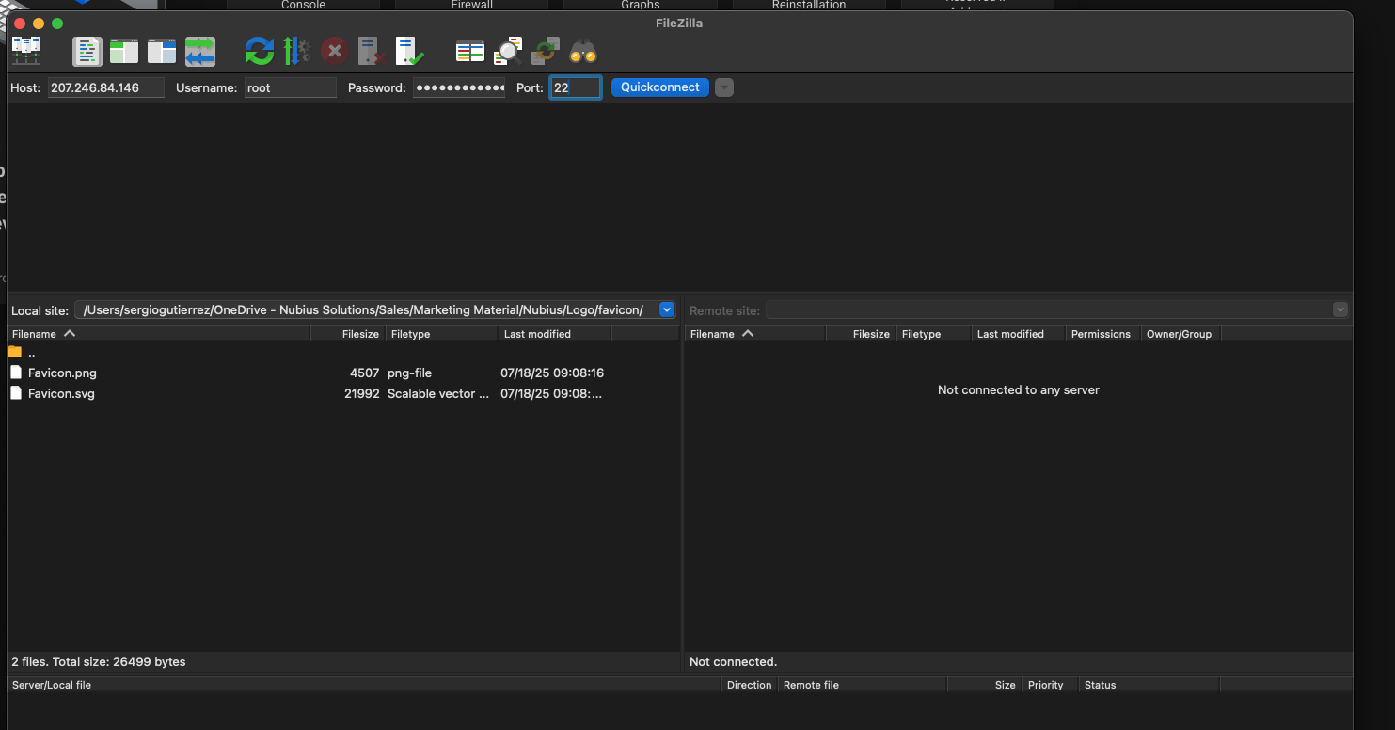The width and height of the screenshot is (1395, 730).
Task: Refresh the file and folder lists
Action: [x=259, y=51]
